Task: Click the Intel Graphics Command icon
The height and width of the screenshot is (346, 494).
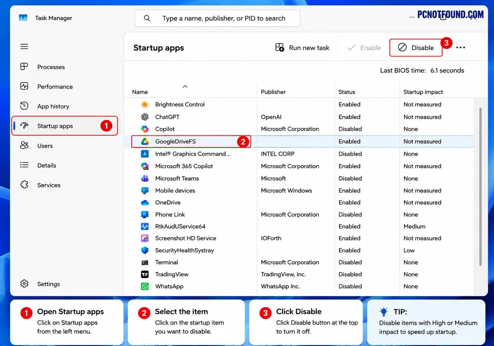Action: 145,154
